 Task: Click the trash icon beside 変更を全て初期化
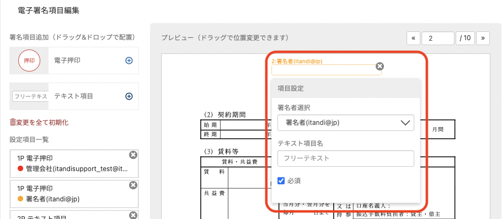click(x=13, y=122)
